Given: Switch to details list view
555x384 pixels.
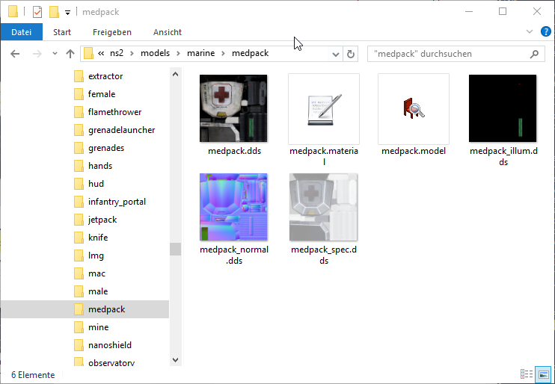Looking at the screenshot, I should [527, 374].
